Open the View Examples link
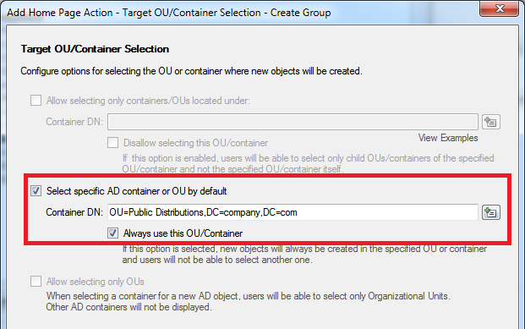 [448, 138]
